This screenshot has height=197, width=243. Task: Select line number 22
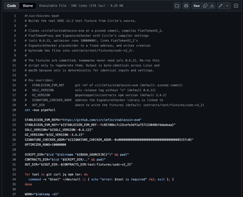click(14, 120)
